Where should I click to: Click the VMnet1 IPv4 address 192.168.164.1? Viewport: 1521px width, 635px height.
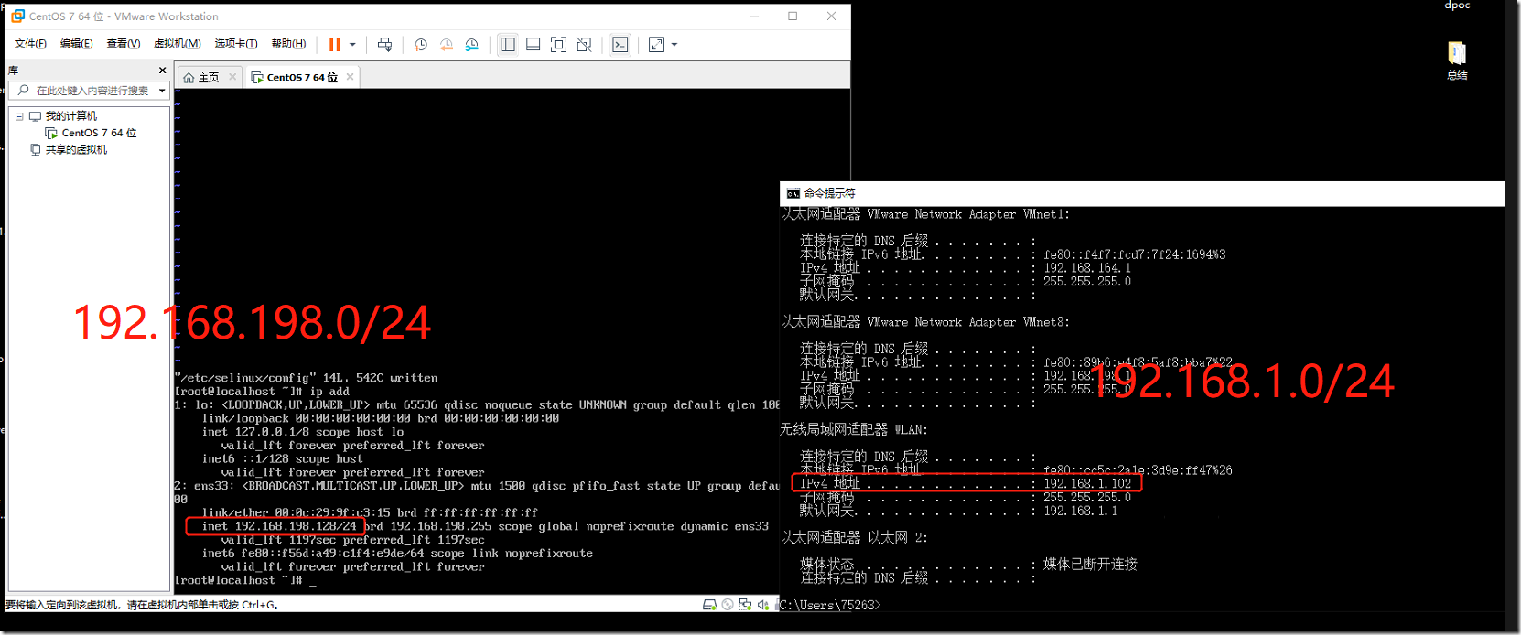coord(1087,268)
